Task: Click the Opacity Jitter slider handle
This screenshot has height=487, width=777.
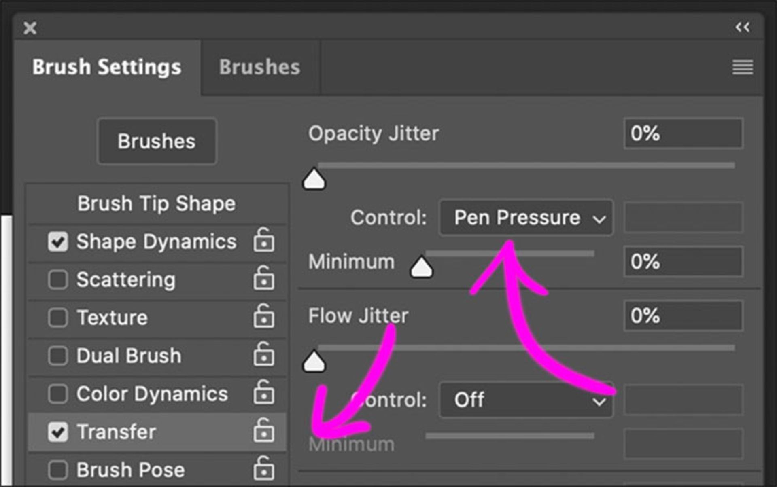Action: 314,180
